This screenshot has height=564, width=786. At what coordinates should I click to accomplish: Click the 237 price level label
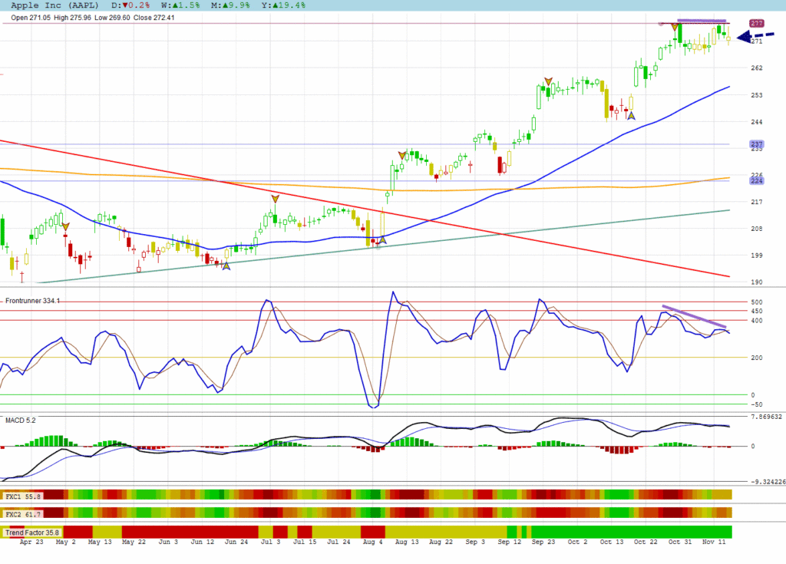(x=755, y=144)
